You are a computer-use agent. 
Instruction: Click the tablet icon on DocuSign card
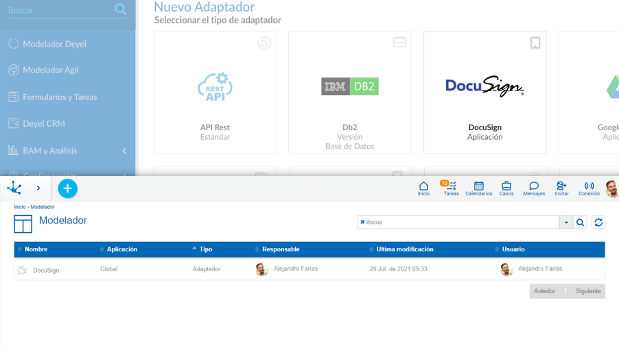pos(535,43)
